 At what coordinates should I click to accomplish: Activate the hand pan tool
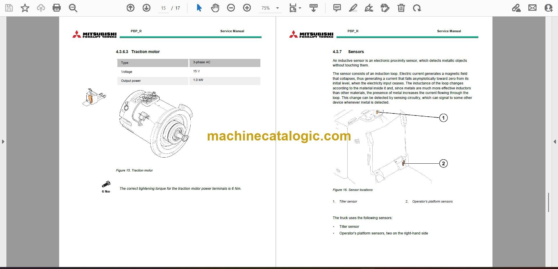215,8
